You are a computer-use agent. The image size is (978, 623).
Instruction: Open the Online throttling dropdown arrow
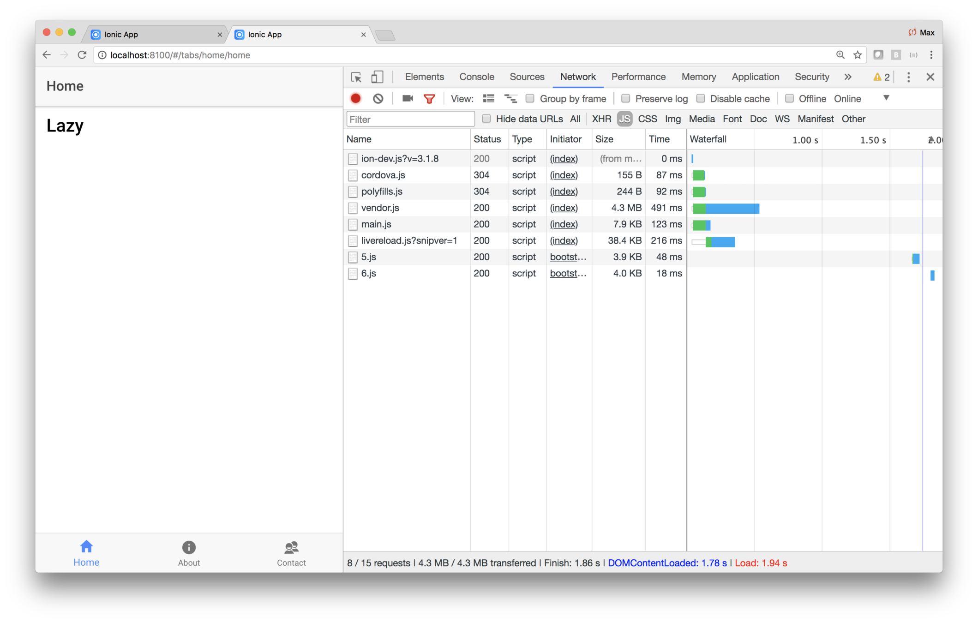coord(886,98)
